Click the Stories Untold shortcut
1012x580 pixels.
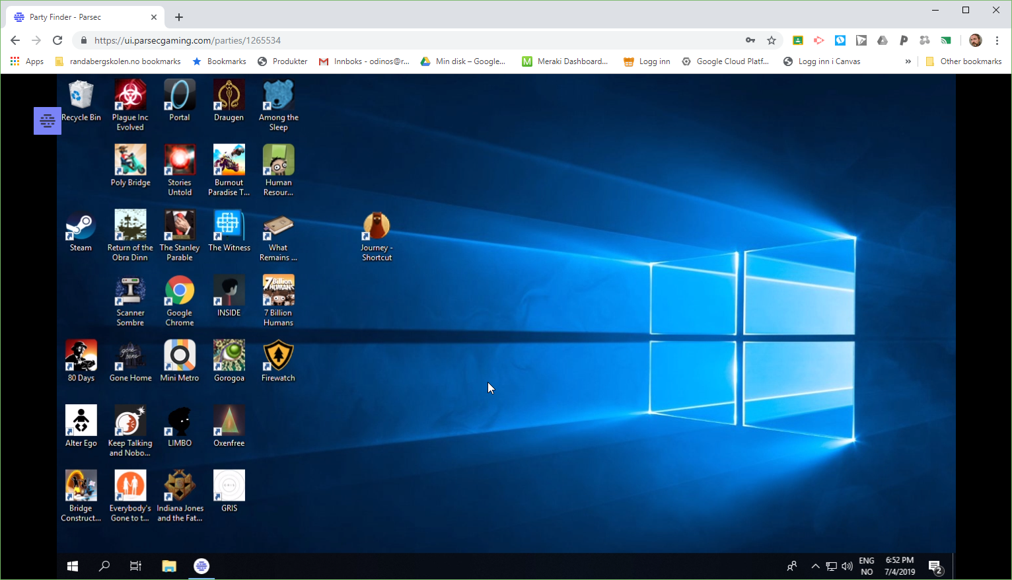coord(180,170)
